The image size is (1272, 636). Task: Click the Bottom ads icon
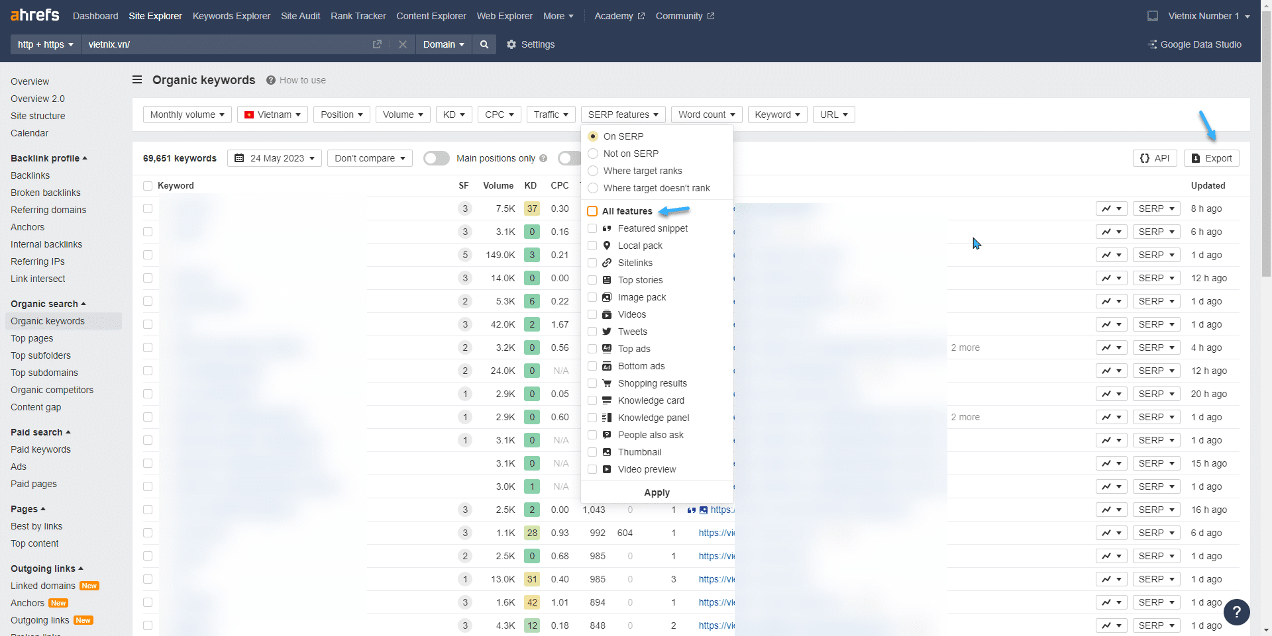click(607, 366)
